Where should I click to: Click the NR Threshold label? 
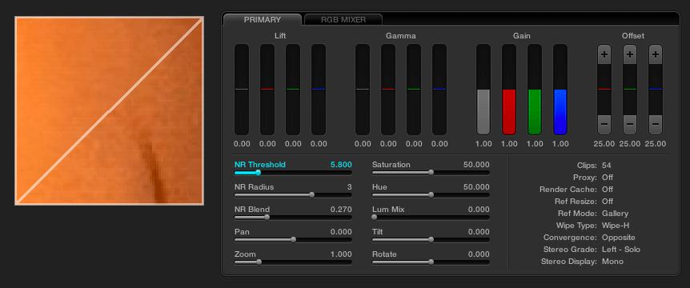click(x=260, y=165)
